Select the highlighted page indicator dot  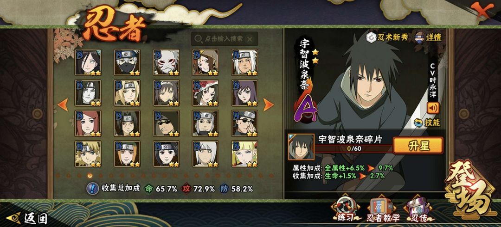[90, 175]
